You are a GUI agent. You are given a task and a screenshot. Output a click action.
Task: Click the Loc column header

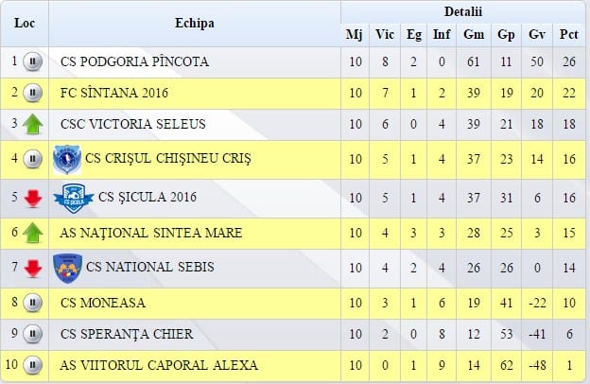click(25, 24)
